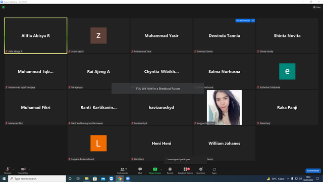Open the Apps panel

(x=214, y=170)
